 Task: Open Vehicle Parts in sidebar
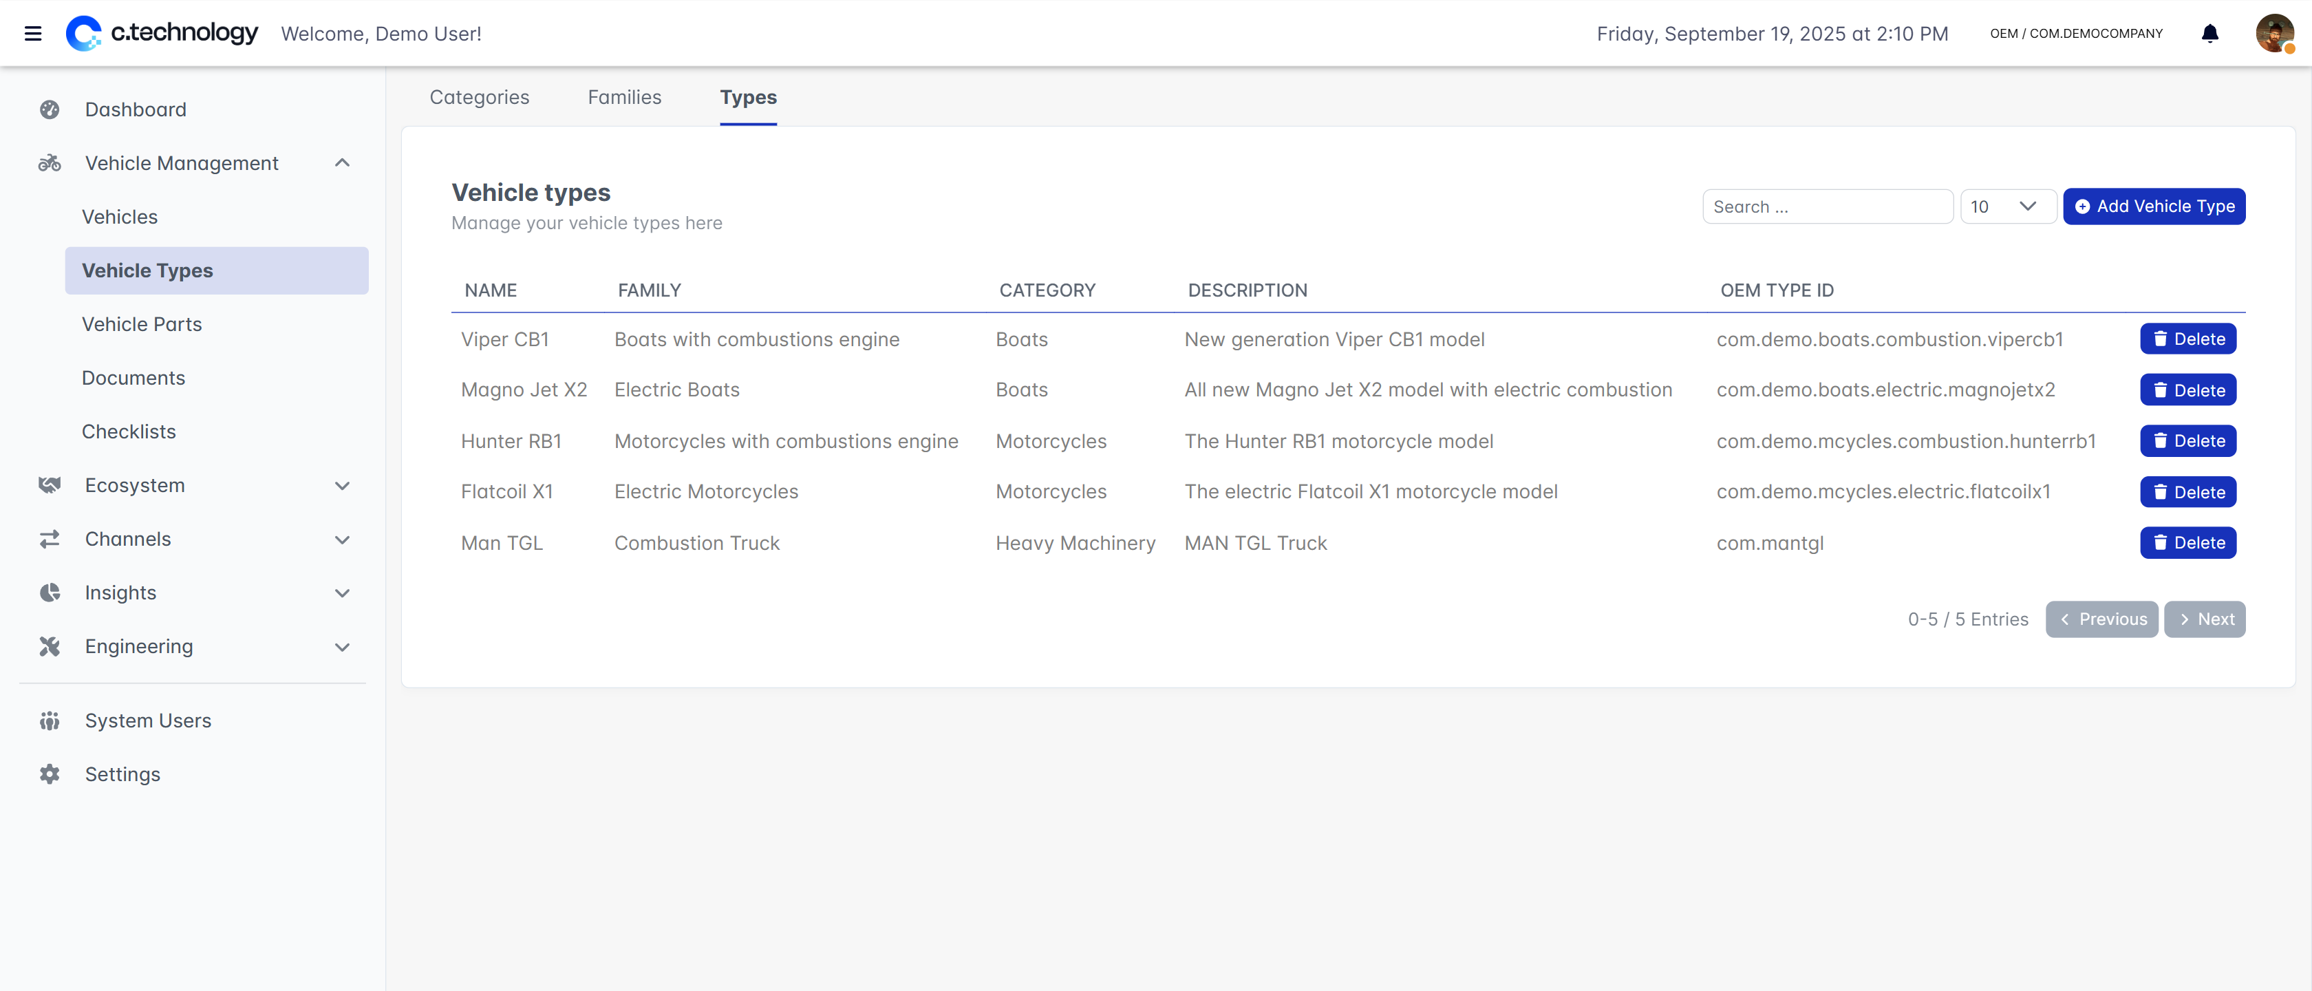pos(142,324)
